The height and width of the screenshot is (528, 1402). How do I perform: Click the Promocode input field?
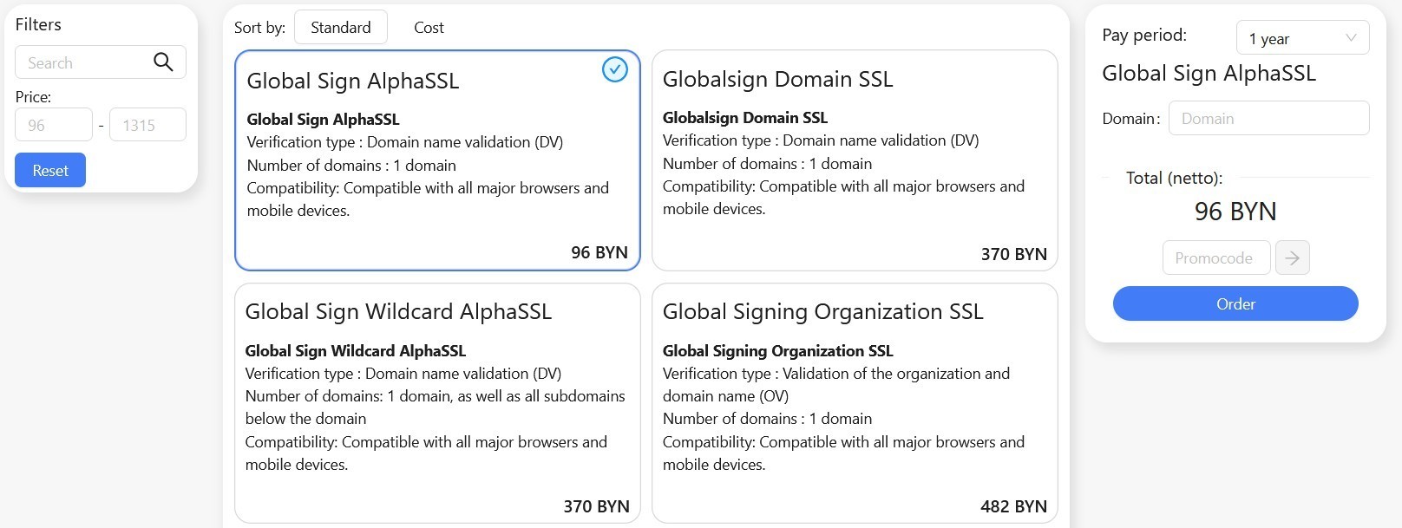point(1216,257)
